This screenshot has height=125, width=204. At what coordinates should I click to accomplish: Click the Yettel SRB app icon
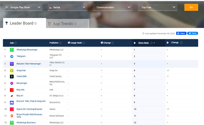point(12,76)
